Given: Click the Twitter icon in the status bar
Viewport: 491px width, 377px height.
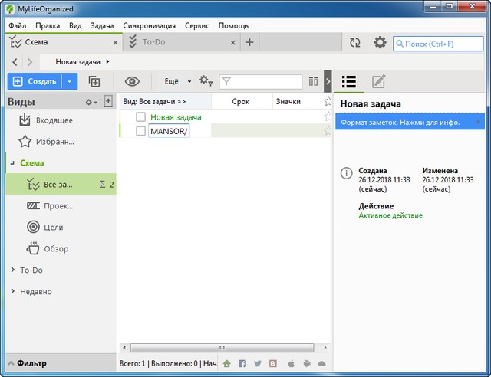Looking at the screenshot, I should (x=258, y=363).
